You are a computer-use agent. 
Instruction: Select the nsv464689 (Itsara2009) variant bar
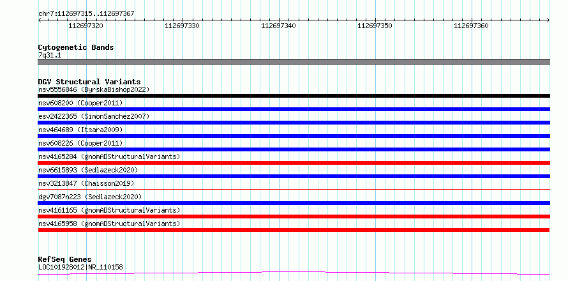tap(294, 136)
